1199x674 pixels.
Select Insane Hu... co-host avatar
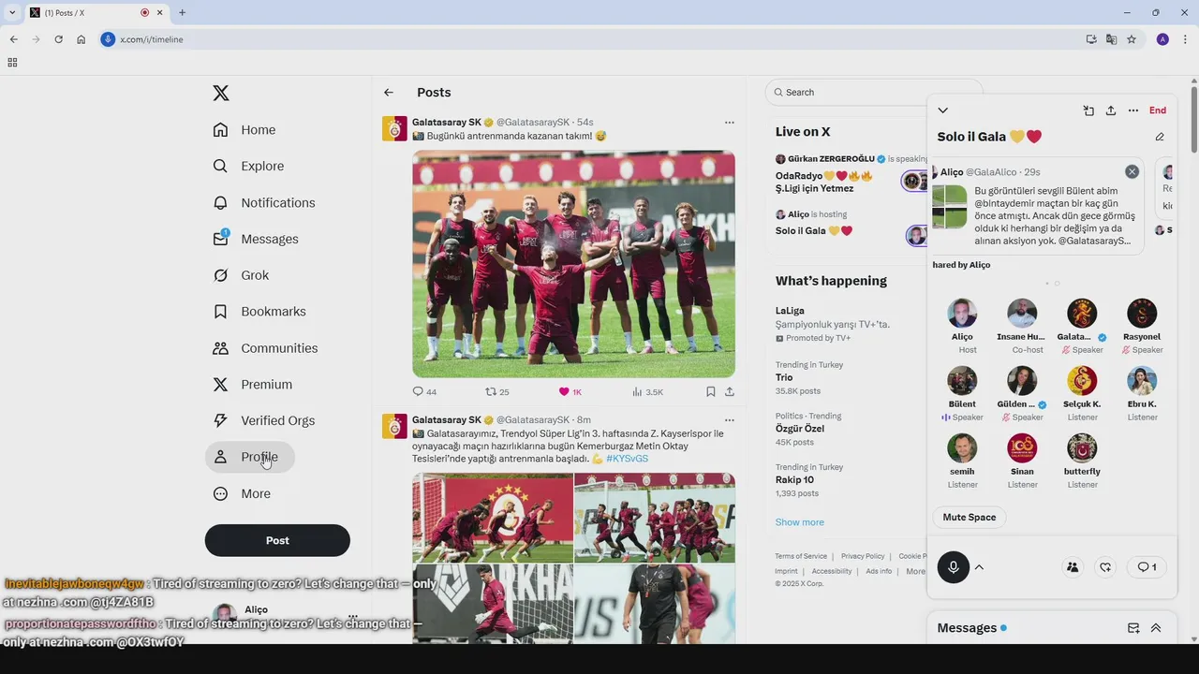click(1022, 314)
